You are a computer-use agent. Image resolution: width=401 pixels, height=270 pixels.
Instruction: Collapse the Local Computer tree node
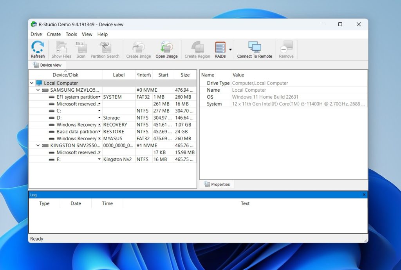click(x=32, y=83)
